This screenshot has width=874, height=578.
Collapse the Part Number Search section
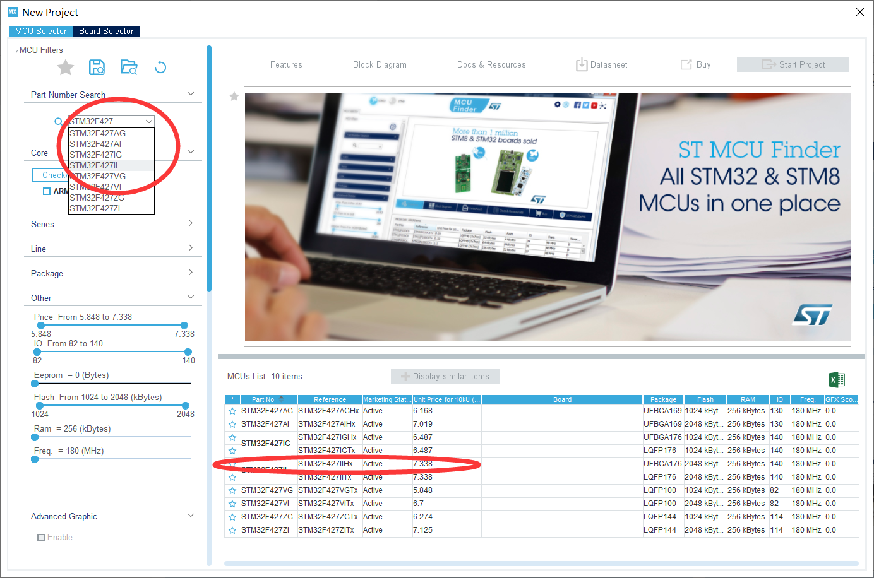(191, 94)
